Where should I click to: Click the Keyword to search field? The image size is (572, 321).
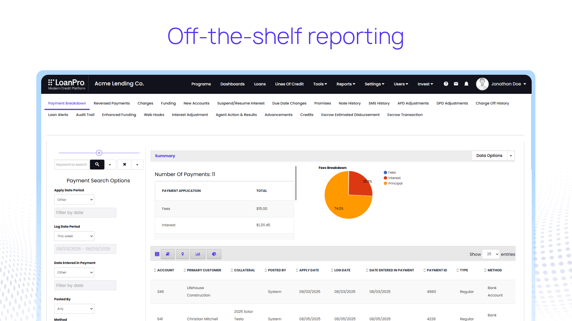coord(72,165)
